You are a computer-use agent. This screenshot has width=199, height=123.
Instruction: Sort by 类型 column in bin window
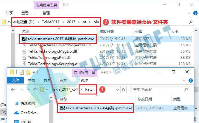coord(139,31)
